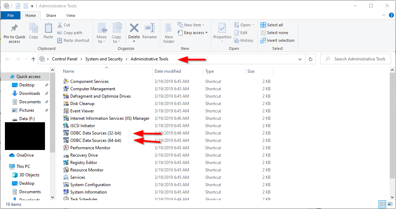Image resolution: width=396 pixels, height=209 pixels.
Task: Switch to the Home ribbon tab
Action: click(31, 15)
